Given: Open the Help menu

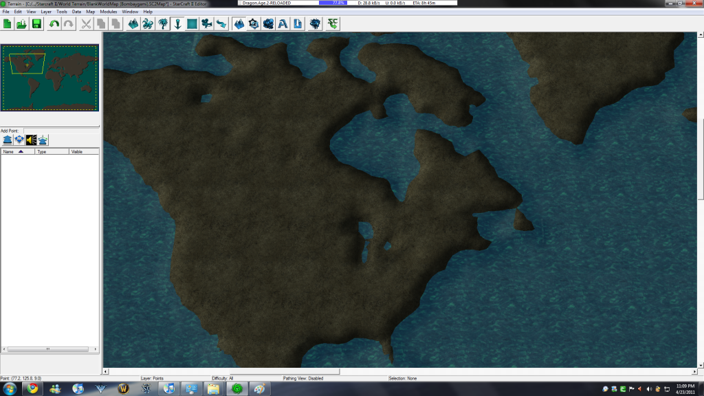Looking at the screenshot, I should click(x=148, y=12).
